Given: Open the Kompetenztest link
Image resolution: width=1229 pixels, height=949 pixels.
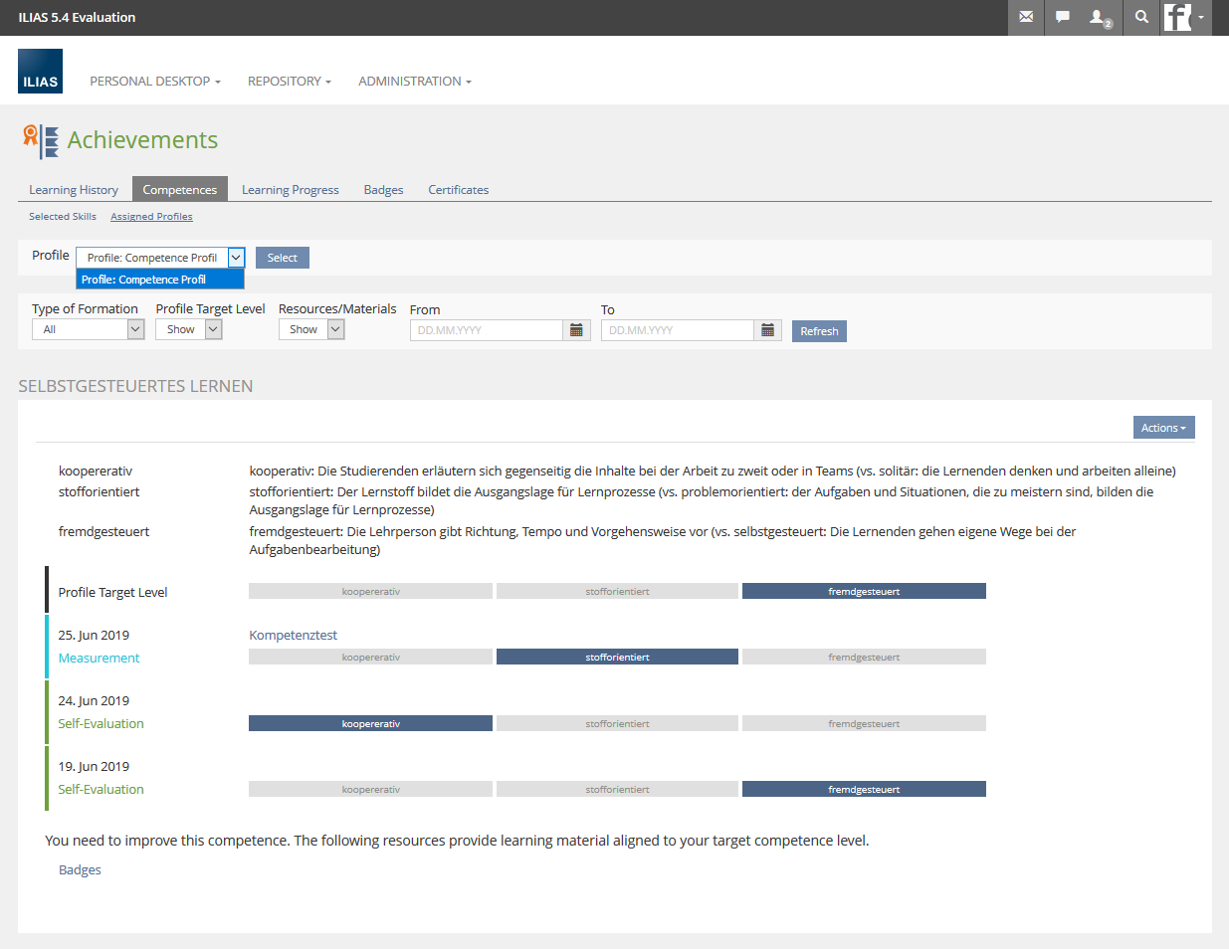Looking at the screenshot, I should pyautogui.click(x=293, y=635).
